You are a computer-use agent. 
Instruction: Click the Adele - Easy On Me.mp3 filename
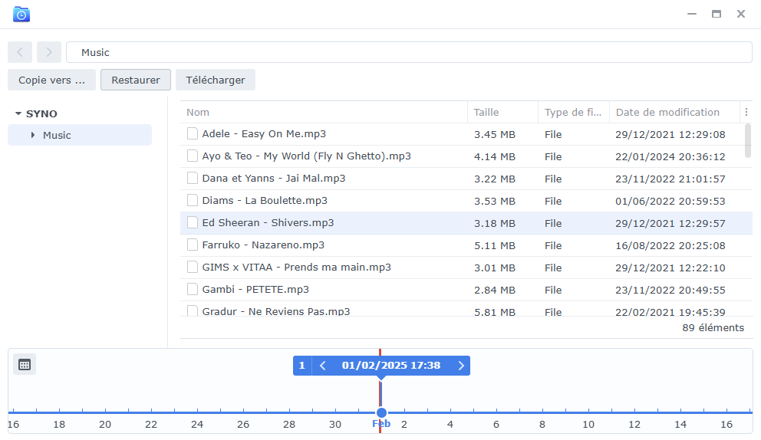coord(264,133)
